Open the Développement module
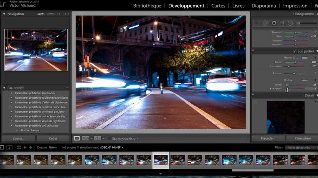Screen dimensions: 318x178 (186, 6)
